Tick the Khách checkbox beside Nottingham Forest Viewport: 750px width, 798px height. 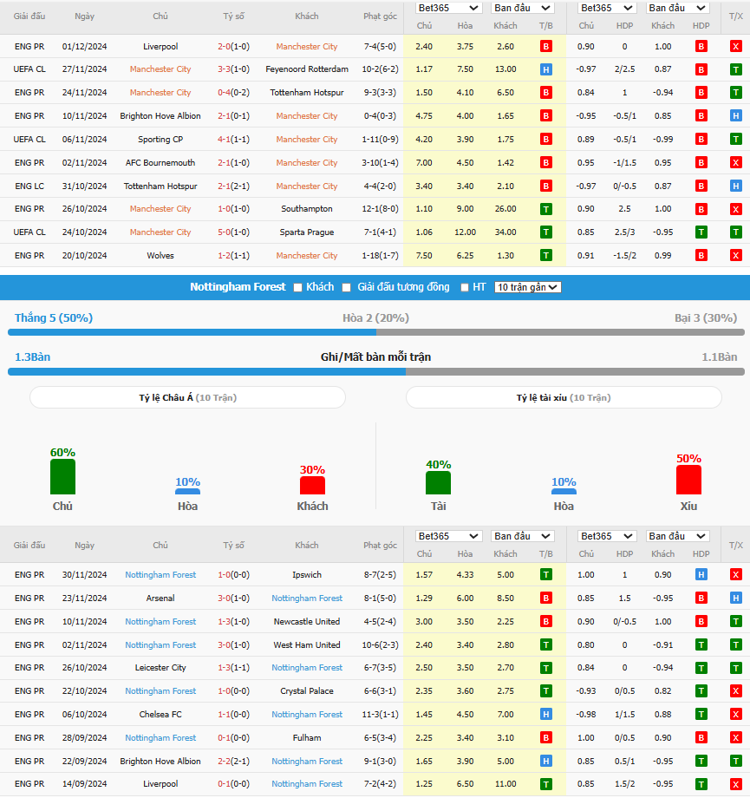pyautogui.click(x=297, y=288)
